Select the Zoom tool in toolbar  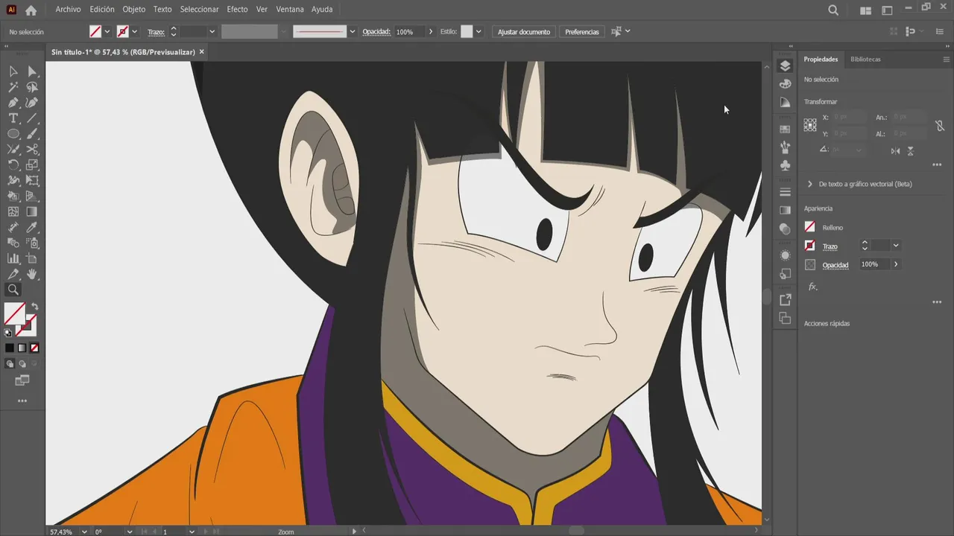click(13, 290)
